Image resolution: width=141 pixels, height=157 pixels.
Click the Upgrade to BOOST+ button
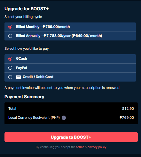(x=71, y=137)
